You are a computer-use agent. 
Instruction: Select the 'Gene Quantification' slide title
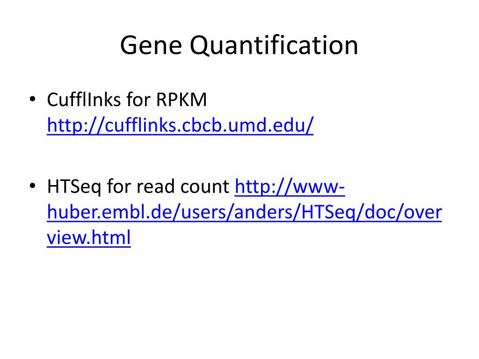[239, 45]
